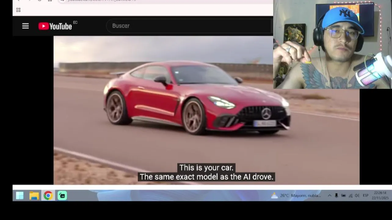Open the clock showing 22/11/2025

(380, 196)
